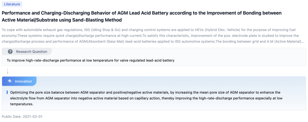Click the sparkle icon in Innovation header
The height and width of the screenshot is (122, 308).
click(x=10, y=81)
